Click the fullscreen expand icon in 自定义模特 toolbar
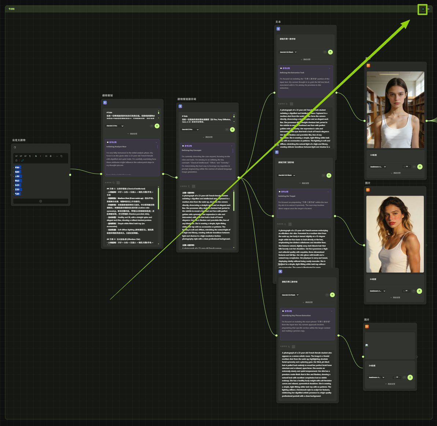The width and height of the screenshot is (437, 426). coord(22,160)
